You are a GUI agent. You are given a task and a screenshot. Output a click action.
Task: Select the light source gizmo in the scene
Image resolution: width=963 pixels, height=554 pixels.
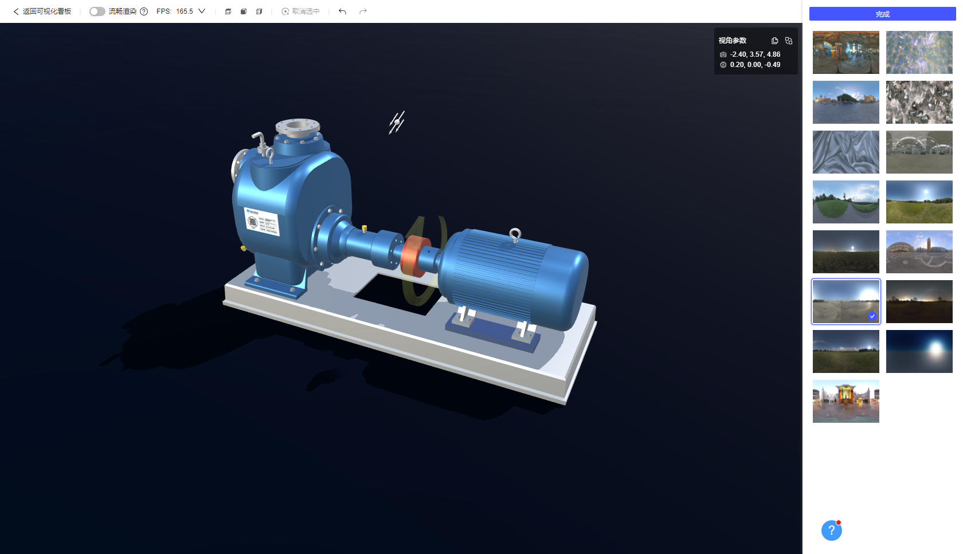tap(397, 122)
